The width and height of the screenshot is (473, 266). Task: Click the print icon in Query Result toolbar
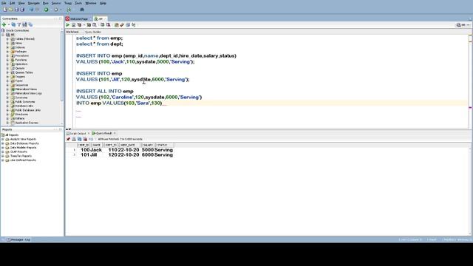(x=74, y=139)
